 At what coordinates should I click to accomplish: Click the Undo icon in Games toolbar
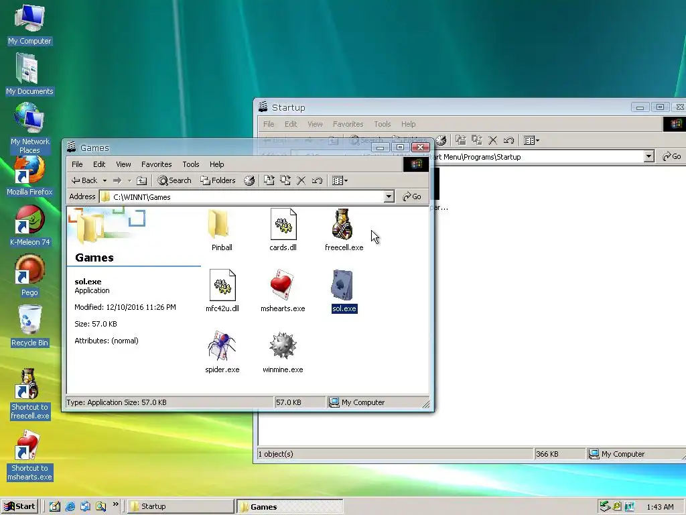click(317, 180)
